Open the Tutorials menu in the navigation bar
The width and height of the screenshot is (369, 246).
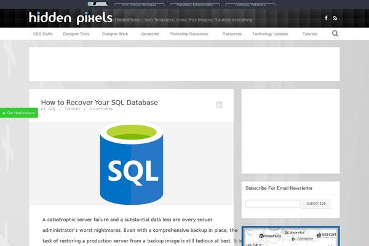point(310,34)
